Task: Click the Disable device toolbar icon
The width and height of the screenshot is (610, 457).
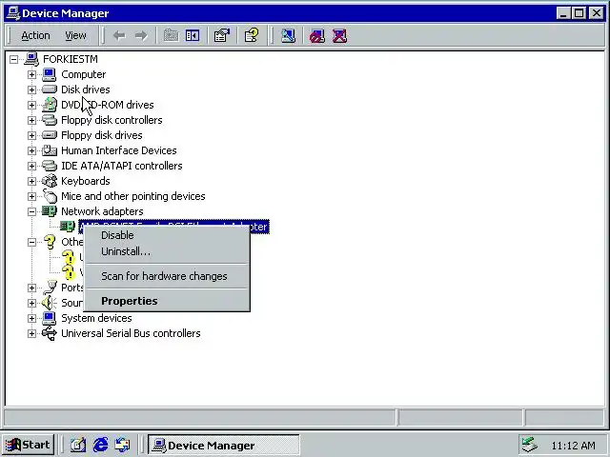Action: tap(317, 36)
